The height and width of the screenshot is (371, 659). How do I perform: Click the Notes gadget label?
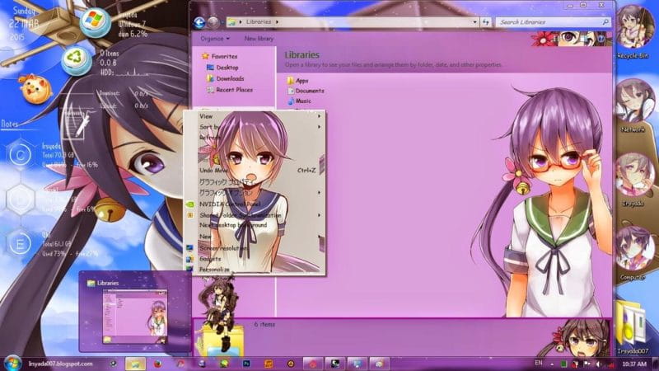[9, 124]
